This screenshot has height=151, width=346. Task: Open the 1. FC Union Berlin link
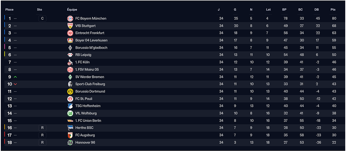(88, 121)
